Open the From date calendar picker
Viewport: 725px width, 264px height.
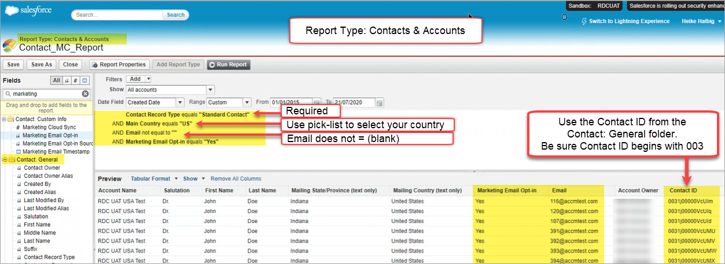[317, 102]
